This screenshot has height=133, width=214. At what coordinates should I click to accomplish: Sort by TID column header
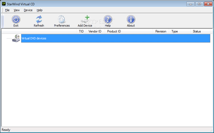81,31
